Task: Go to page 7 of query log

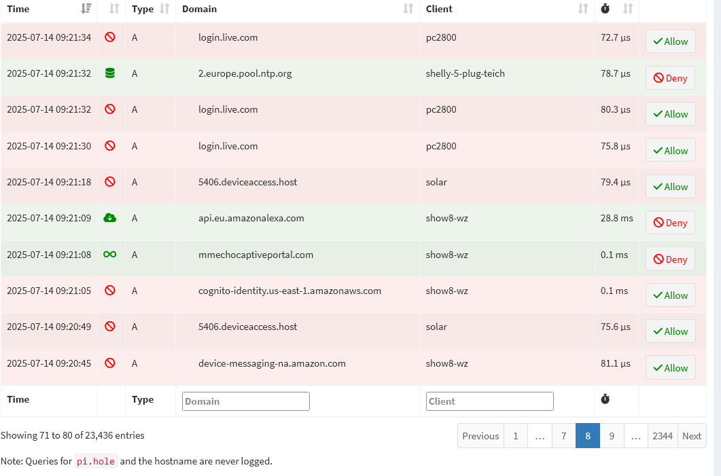Action: (564, 435)
